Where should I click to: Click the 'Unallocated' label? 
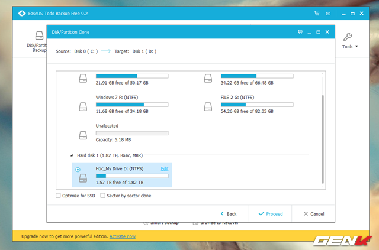pyautogui.click(x=107, y=126)
